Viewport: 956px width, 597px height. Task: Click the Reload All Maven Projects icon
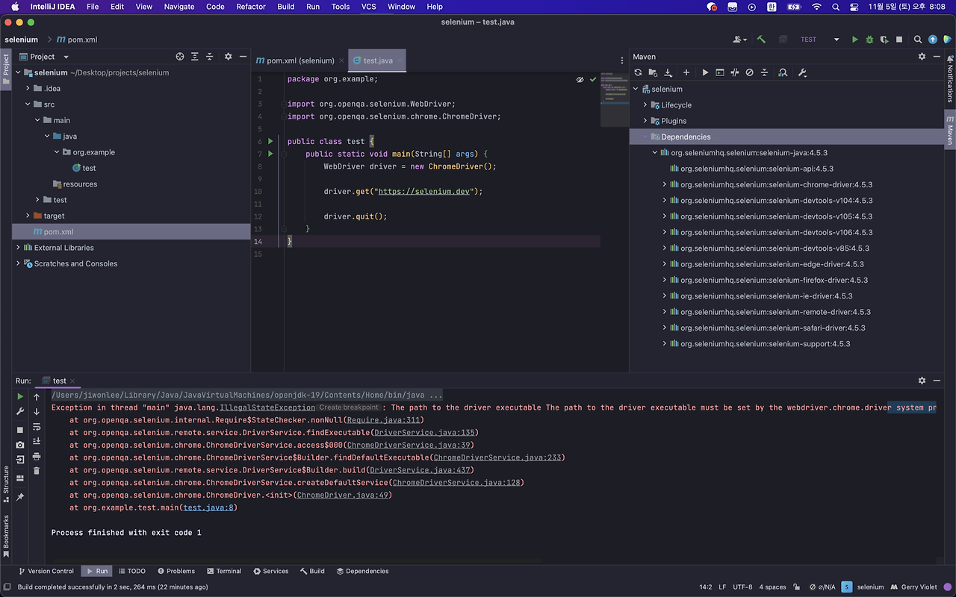coord(638,72)
